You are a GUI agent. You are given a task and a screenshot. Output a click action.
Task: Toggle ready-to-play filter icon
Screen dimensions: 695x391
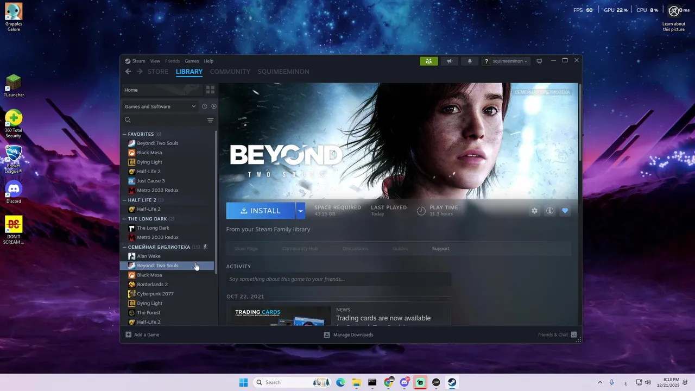(213, 106)
